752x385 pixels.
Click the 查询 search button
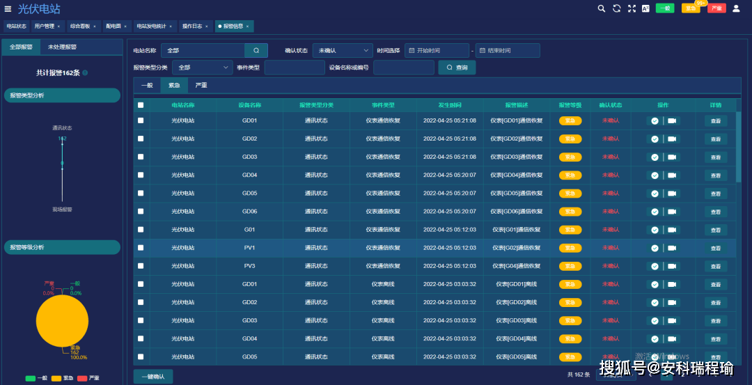pyautogui.click(x=457, y=68)
